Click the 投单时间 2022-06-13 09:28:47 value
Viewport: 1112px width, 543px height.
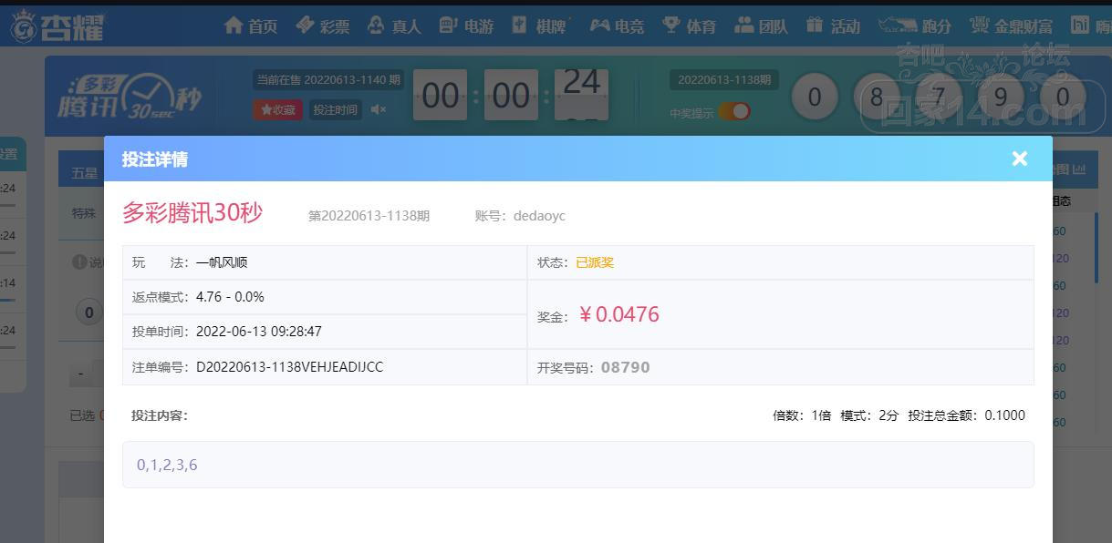click(x=259, y=332)
